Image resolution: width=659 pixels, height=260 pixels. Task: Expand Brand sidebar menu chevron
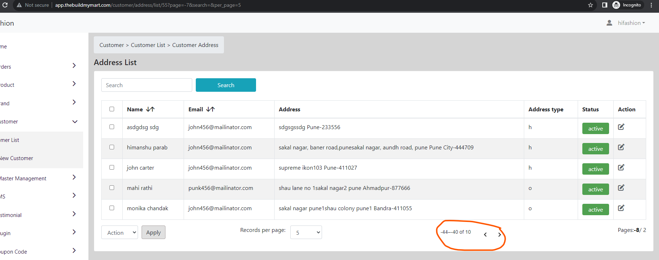[x=74, y=102]
